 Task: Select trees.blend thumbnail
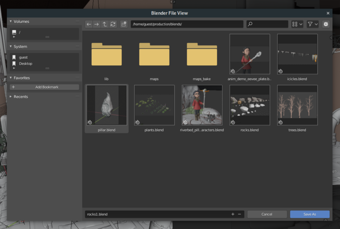click(297, 105)
